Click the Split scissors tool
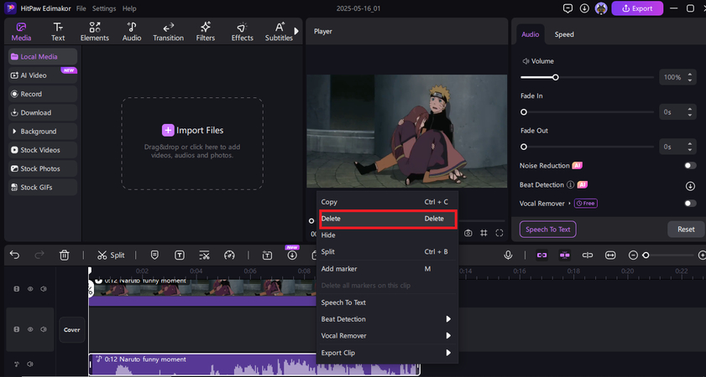 pyautogui.click(x=111, y=256)
